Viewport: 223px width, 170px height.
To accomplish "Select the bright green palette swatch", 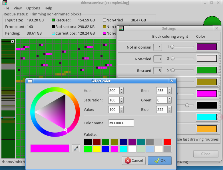I will 88,149.
